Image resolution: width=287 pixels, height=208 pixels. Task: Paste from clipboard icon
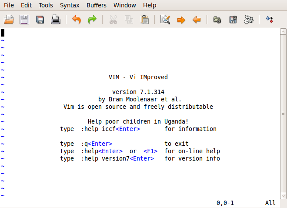coord(145,20)
